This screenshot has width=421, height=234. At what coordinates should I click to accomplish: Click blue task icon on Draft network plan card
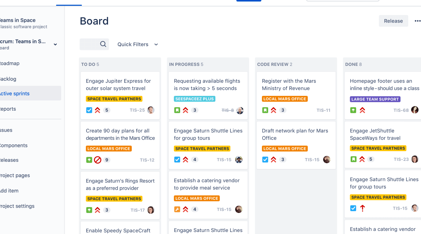[265, 159]
